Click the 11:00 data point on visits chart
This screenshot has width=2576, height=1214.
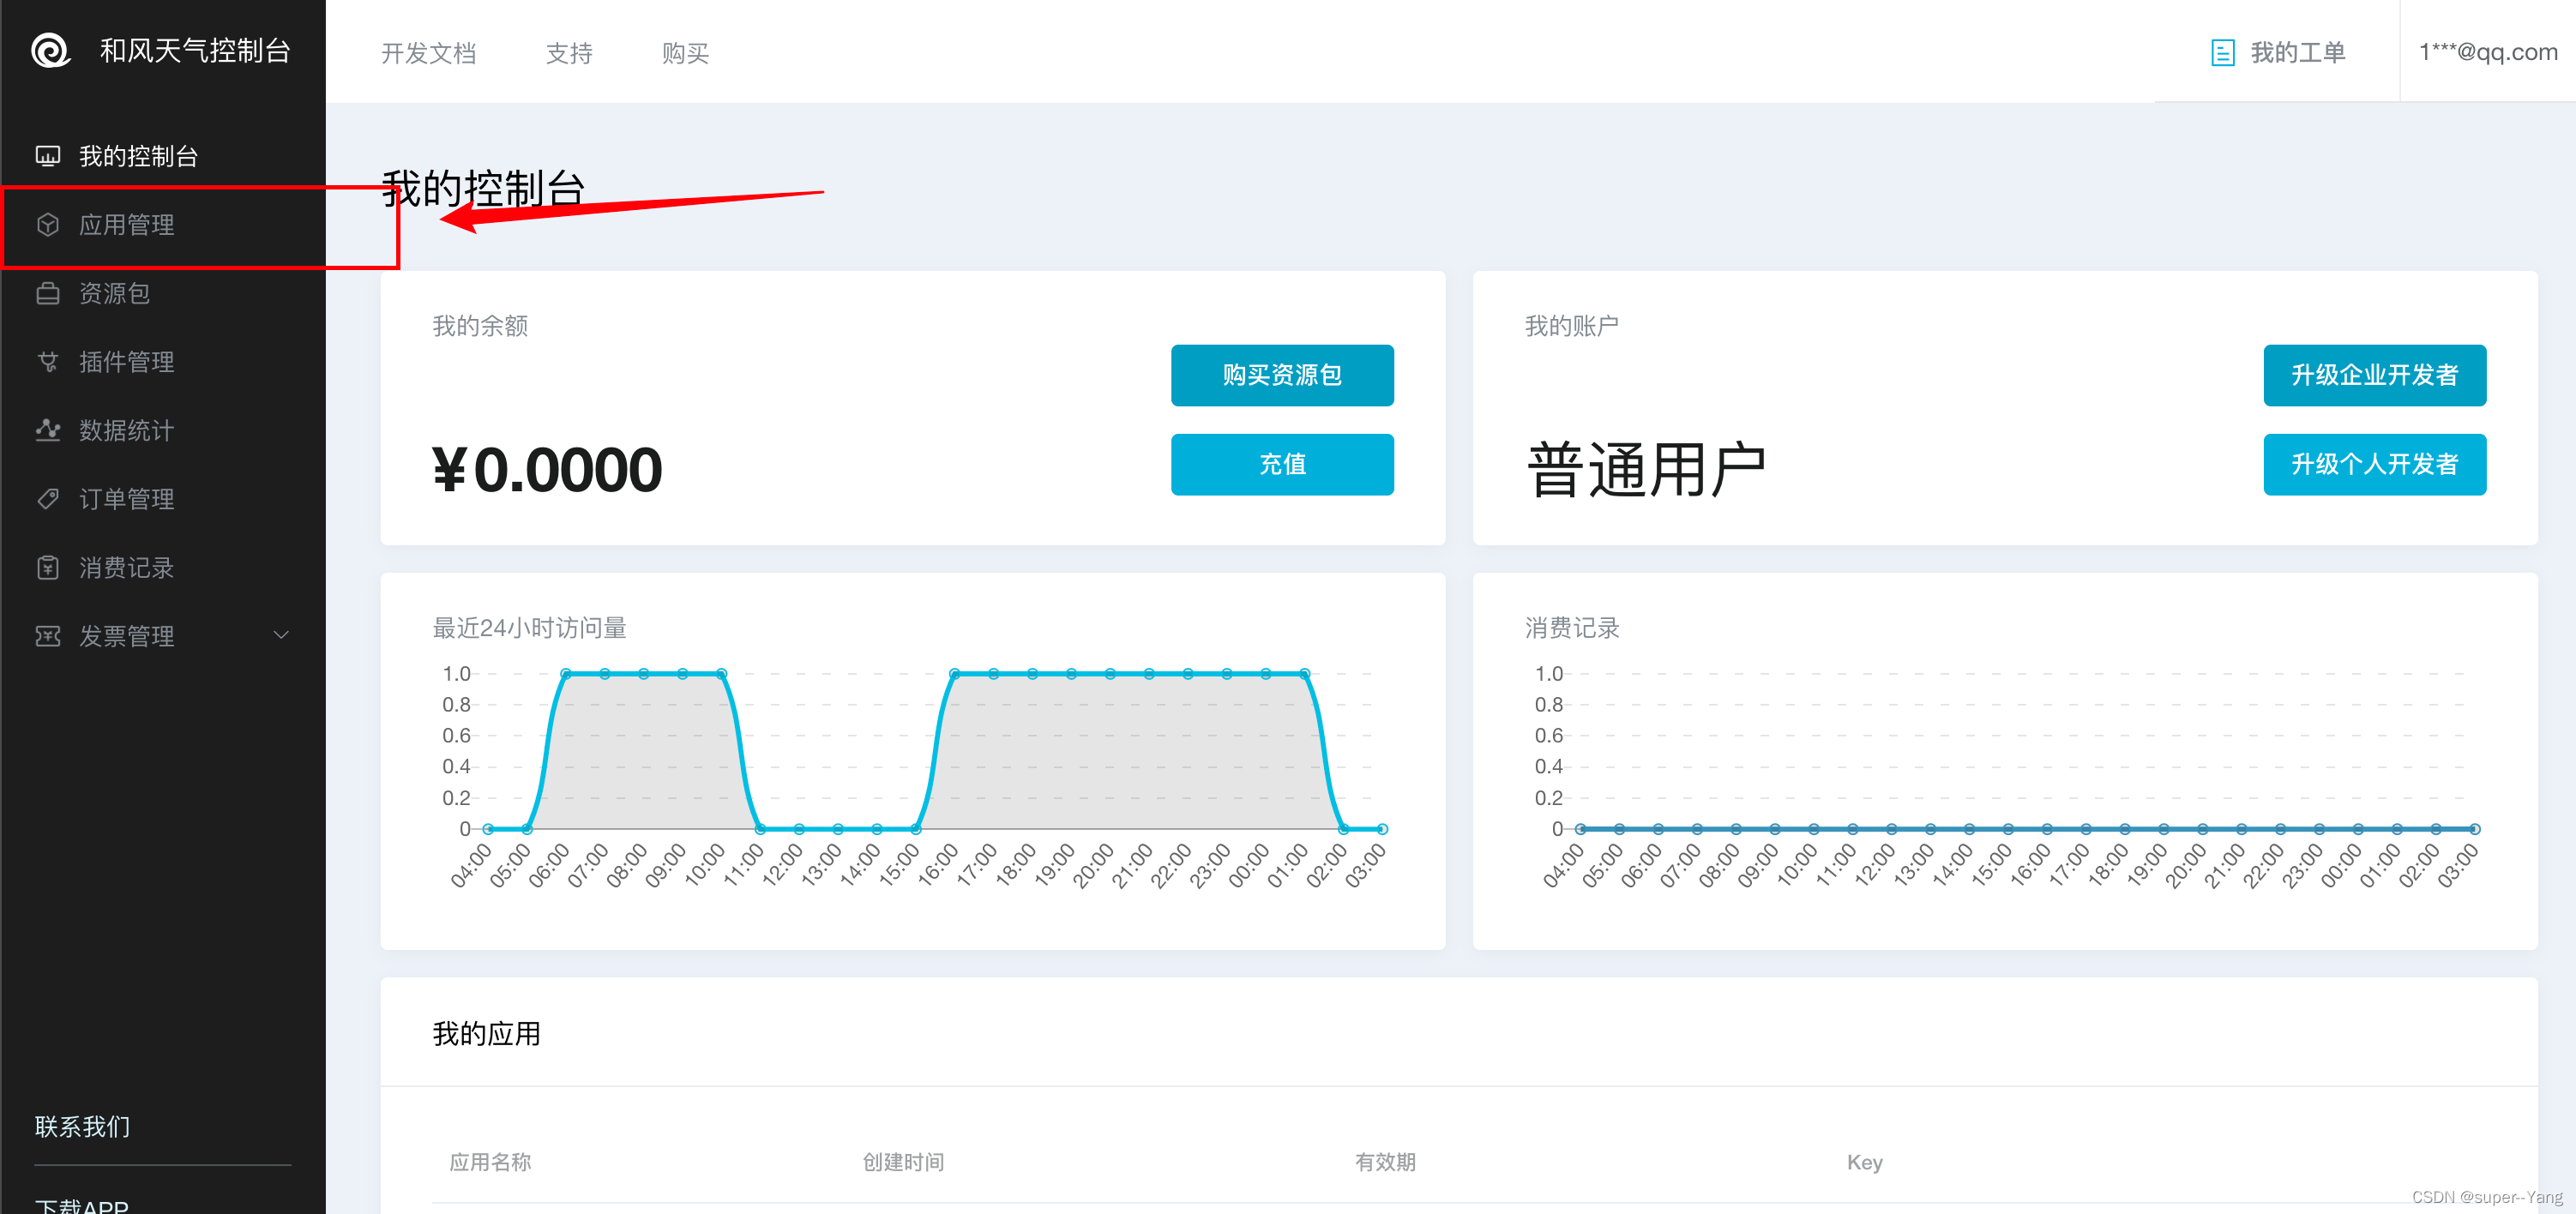pyautogui.click(x=760, y=829)
